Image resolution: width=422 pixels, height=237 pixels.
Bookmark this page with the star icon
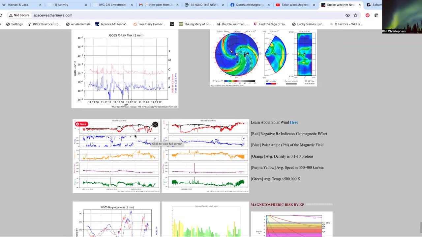click(x=355, y=15)
